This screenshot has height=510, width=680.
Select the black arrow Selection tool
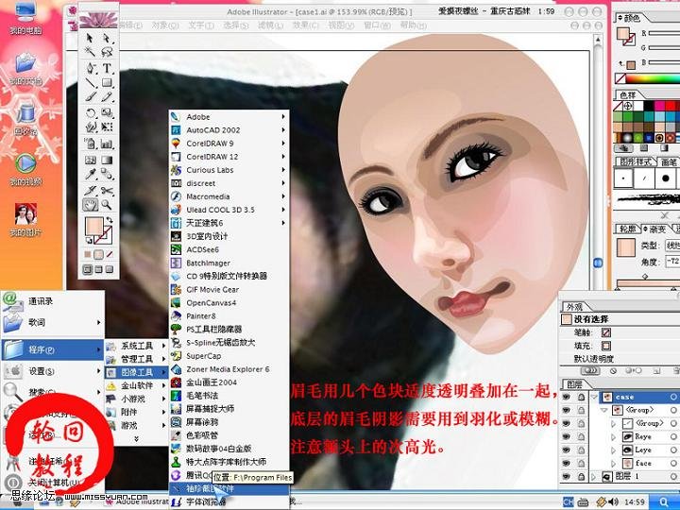[x=91, y=38]
